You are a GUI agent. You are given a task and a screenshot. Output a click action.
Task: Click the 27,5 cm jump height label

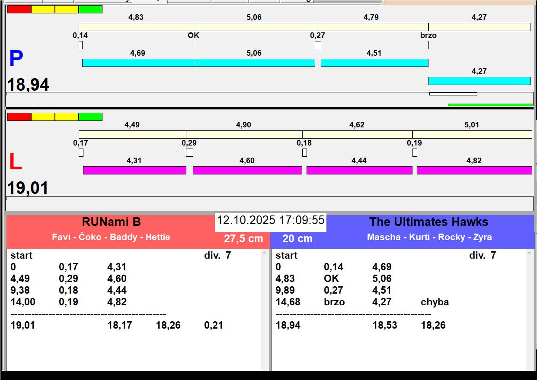243,239
